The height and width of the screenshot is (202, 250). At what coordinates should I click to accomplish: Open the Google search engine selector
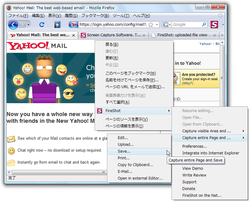(167, 25)
